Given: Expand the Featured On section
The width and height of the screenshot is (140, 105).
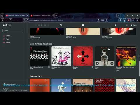Looking at the screenshot, I should pyautogui.click(x=36, y=76).
